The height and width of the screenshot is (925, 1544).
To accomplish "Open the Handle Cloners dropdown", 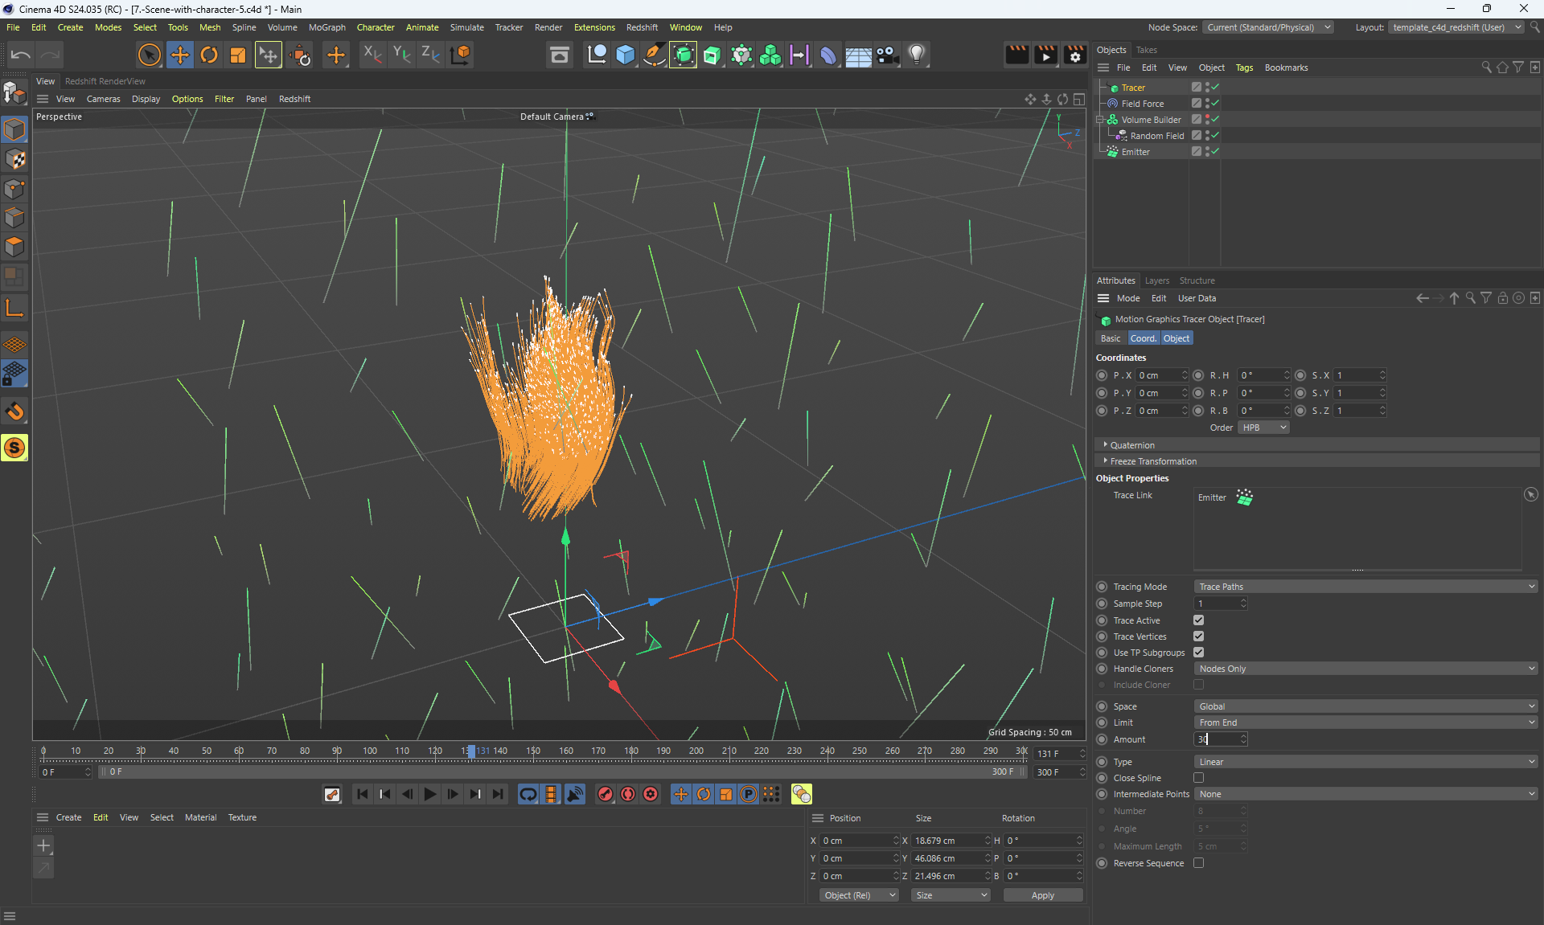I will pyautogui.click(x=1365, y=669).
